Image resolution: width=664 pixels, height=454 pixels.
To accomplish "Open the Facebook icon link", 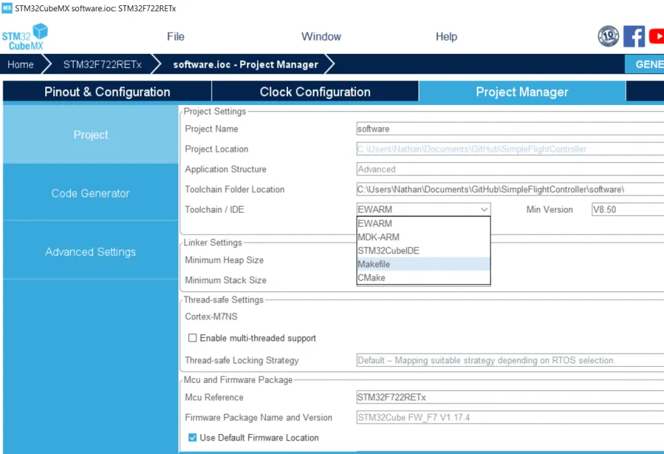I will (634, 37).
